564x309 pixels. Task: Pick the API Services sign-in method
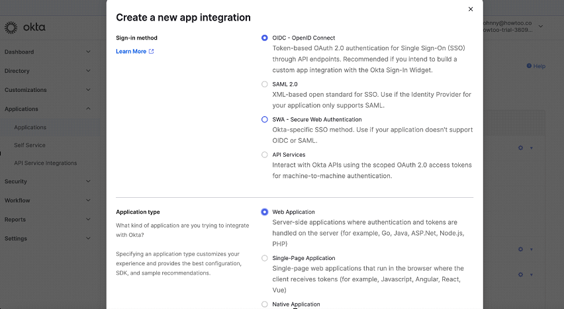[x=265, y=155]
